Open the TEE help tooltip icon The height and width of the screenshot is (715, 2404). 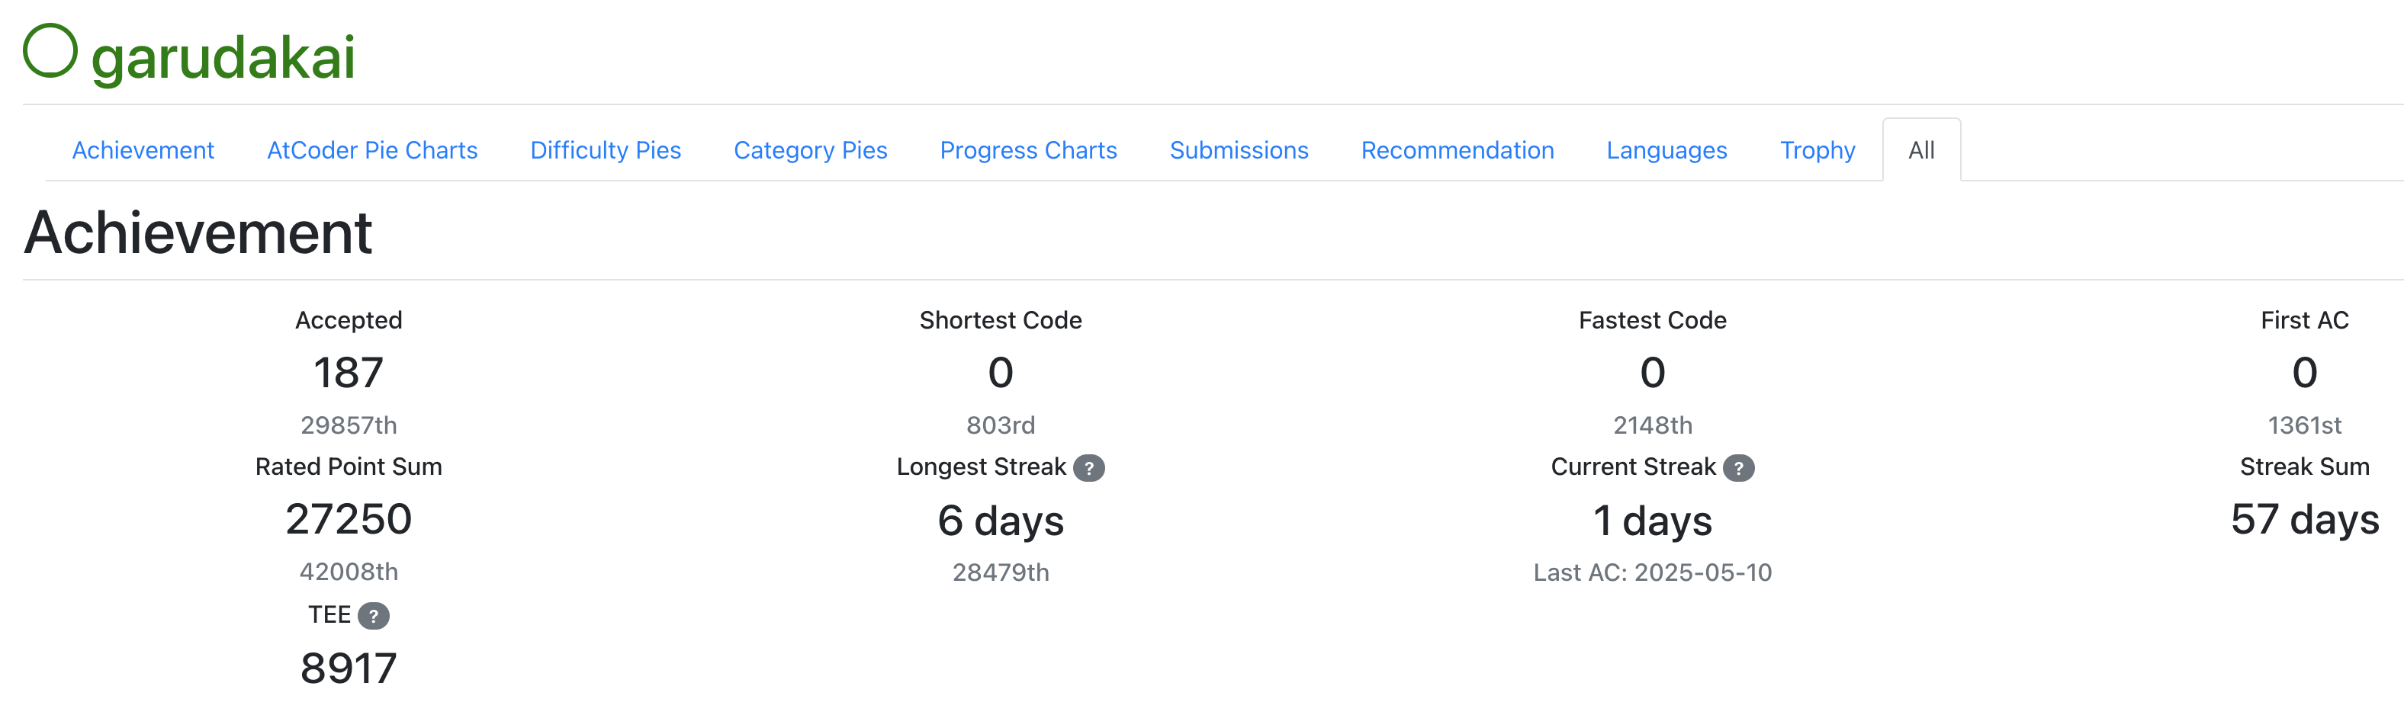coord(373,614)
